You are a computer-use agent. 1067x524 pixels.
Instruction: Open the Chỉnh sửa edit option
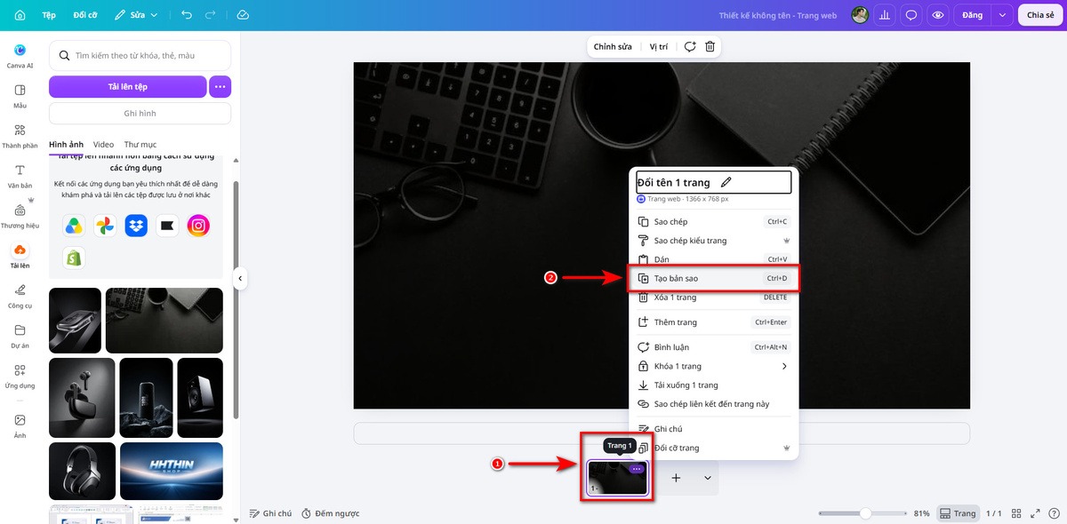[613, 46]
